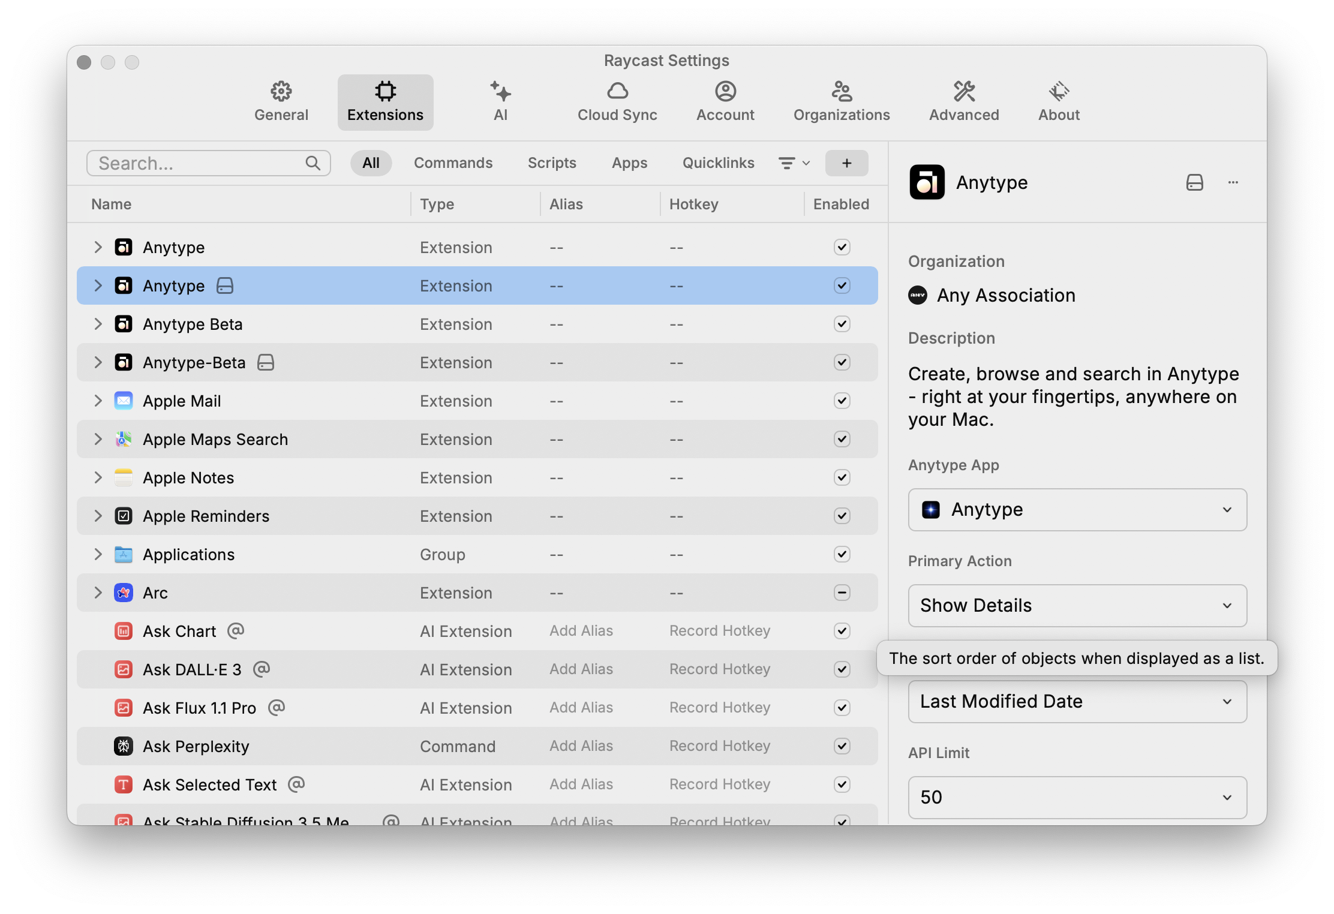Click the Apple Notes icon

tap(123, 477)
